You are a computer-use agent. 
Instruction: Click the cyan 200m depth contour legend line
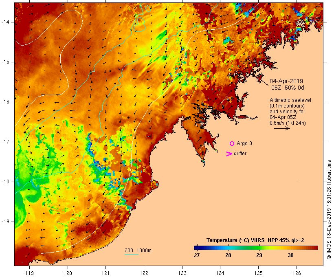[x=132, y=254]
